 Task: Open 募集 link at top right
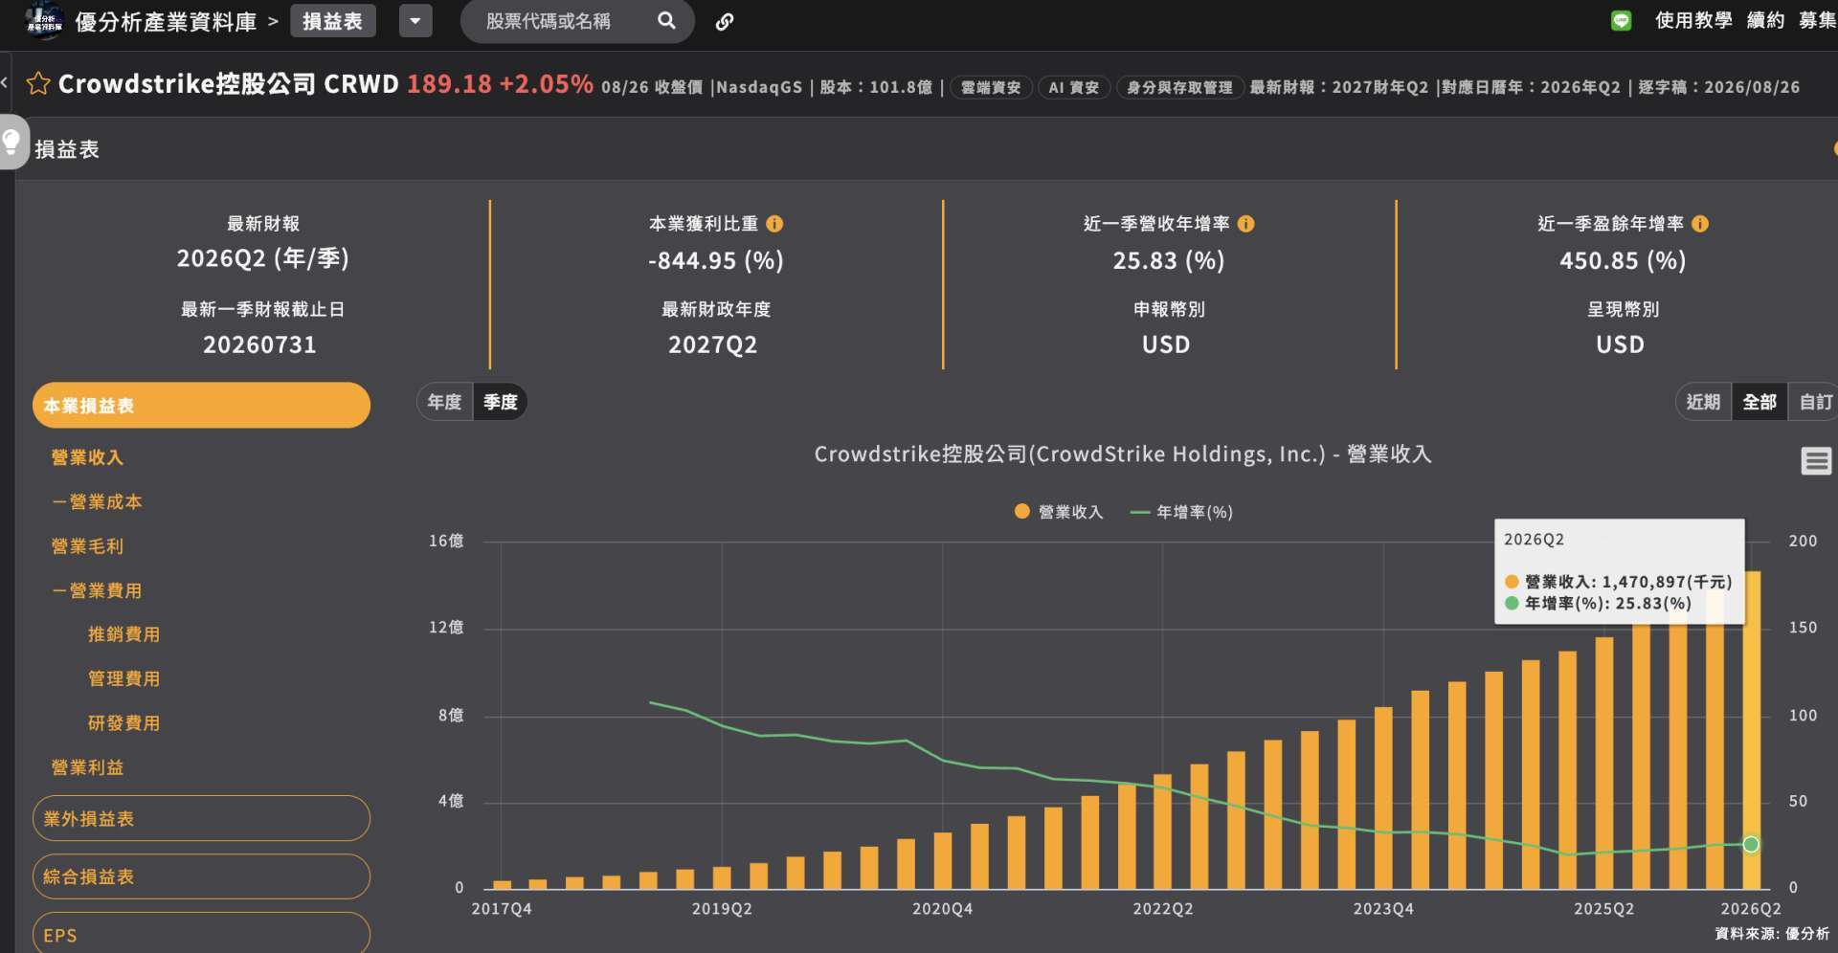[x=1817, y=20]
